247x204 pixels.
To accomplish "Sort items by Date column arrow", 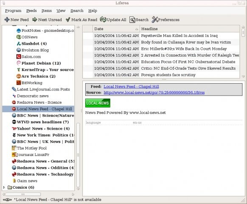I will (137, 29).
